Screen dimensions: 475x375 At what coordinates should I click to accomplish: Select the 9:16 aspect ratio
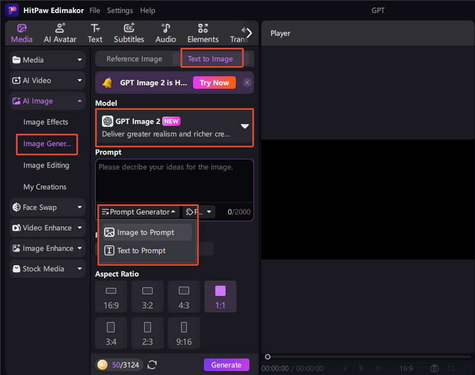pyautogui.click(x=184, y=333)
